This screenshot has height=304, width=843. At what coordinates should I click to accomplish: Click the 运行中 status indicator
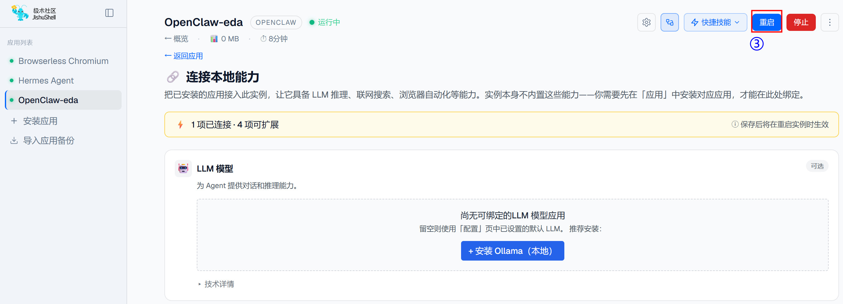click(324, 22)
